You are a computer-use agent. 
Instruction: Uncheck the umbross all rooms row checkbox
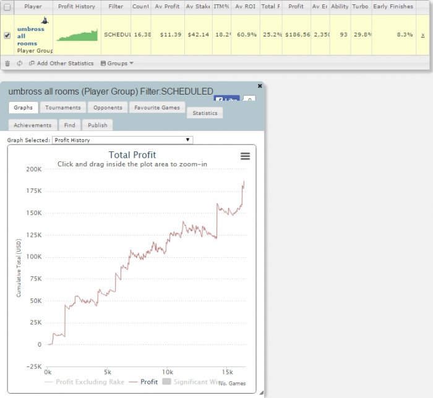pyautogui.click(x=7, y=35)
